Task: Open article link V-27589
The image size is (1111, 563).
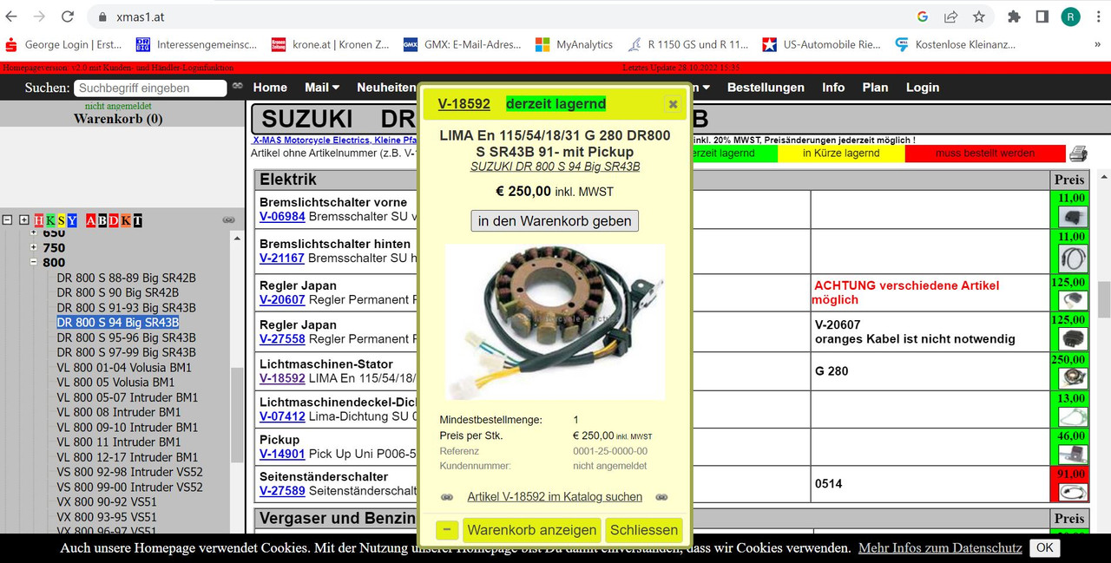Action: (282, 491)
